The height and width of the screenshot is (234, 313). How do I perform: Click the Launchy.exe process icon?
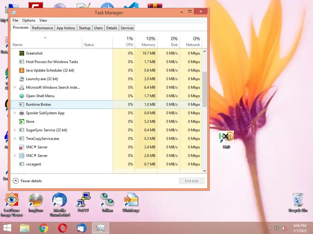tap(22, 79)
